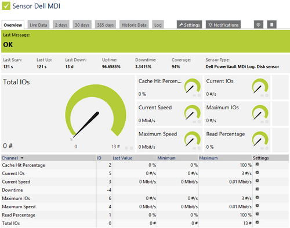Switch to the Live Data tab
This screenshot has width=290, height=228.
click(x=38, y=25)
